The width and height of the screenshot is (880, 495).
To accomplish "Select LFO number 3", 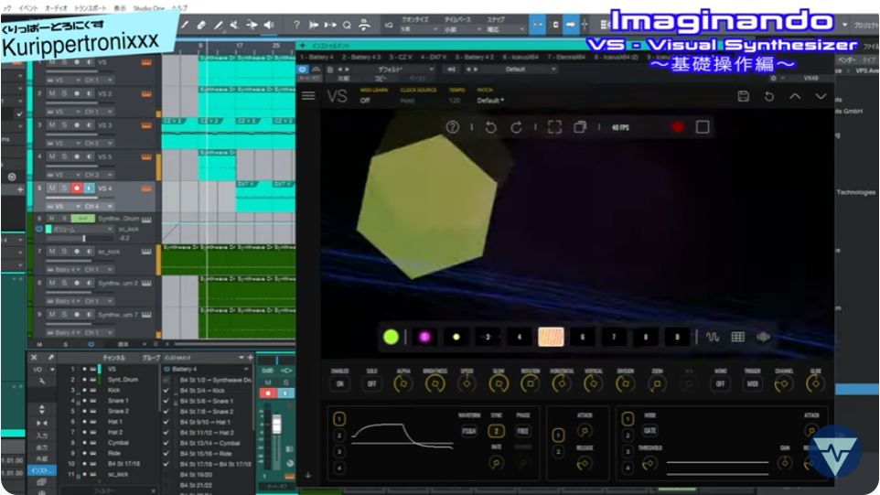I will [339, 451].
